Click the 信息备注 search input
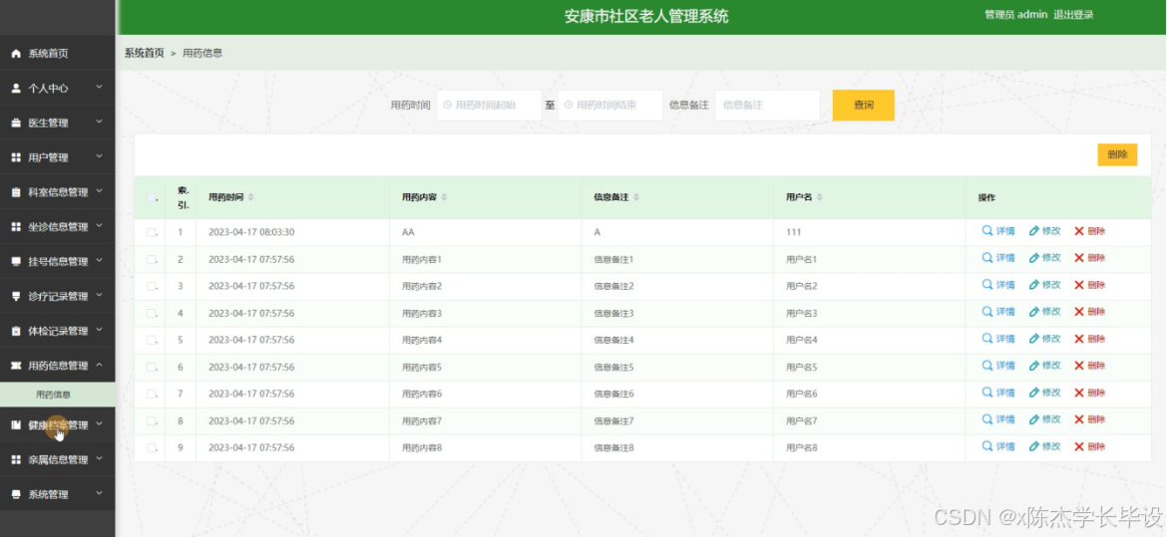Viewport: 1167px width, 537px height. tap(767, 105)
